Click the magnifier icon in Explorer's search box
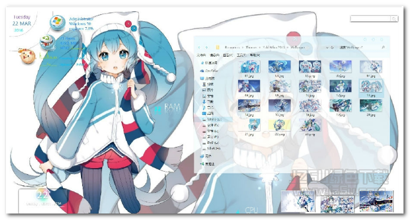Viewport: 410px width, 220px height. tap(383, 48)
